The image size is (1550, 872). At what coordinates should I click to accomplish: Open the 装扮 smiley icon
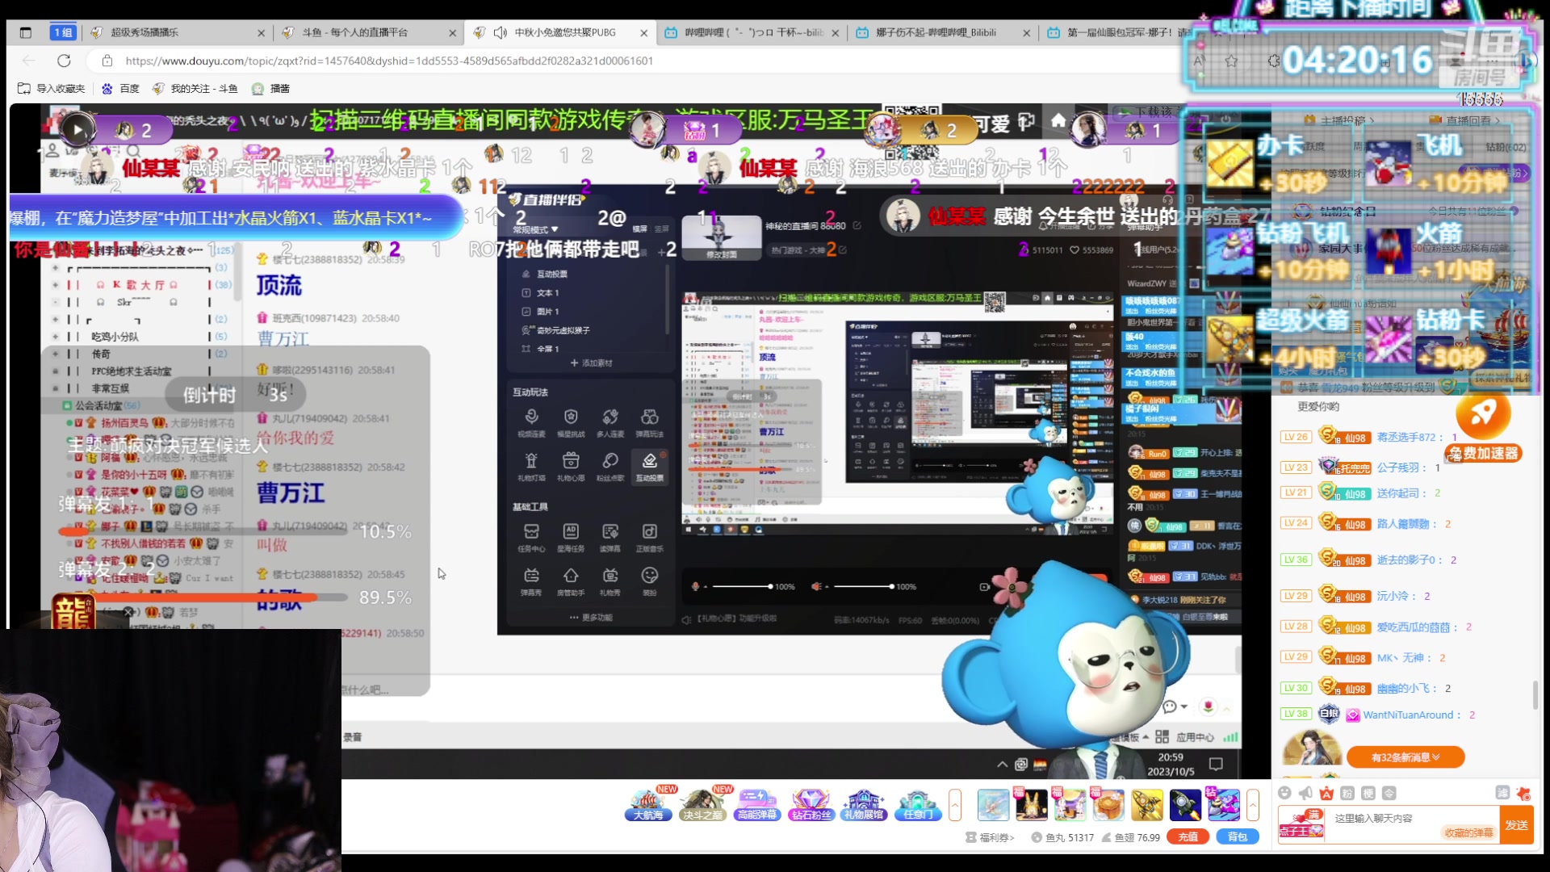(650, 581)
